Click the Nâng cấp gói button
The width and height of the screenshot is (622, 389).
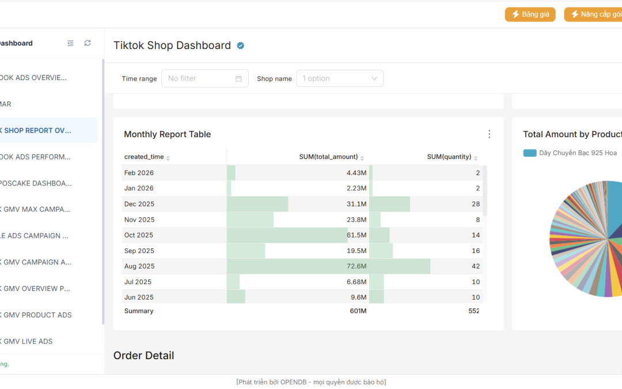[593, 14]
